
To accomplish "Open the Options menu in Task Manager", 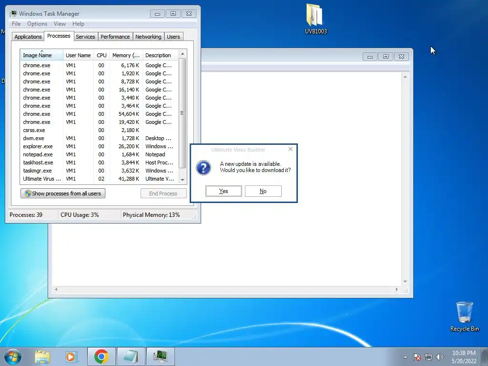I will pos(37,24).
